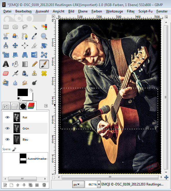The width and height of the screenshot is (171, 191).
Task: Select the Perspective tool
Action: 25,55
